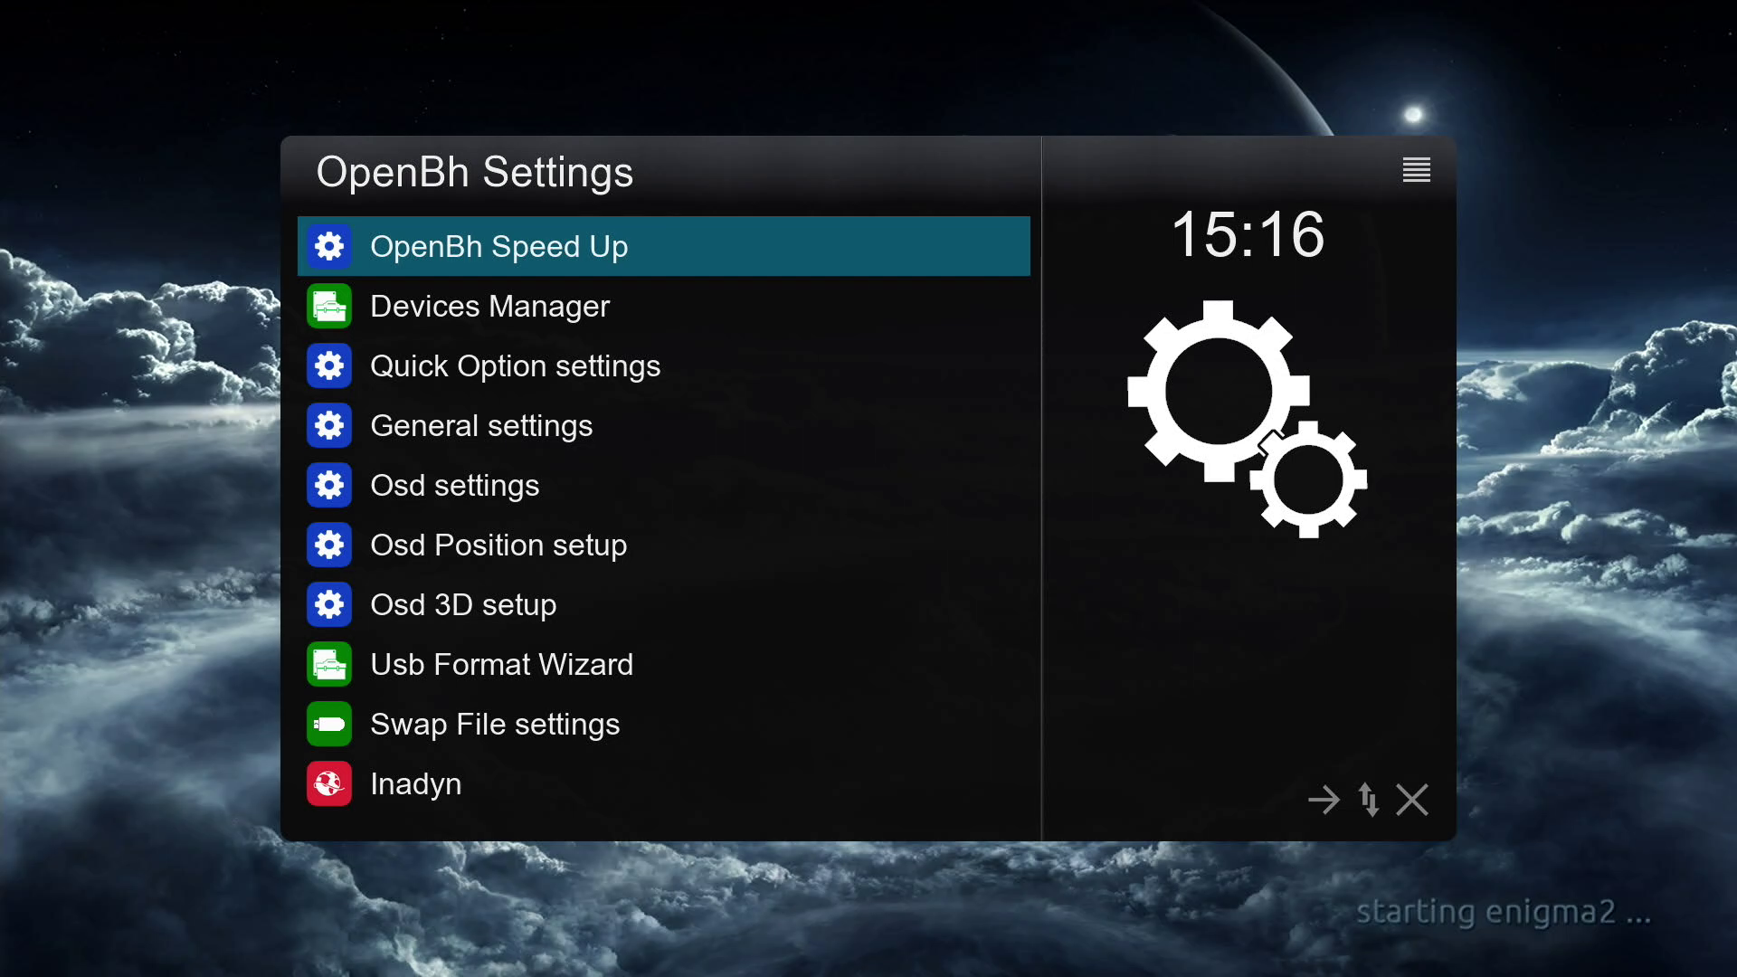Viewport: 1737px width, 977px height.
Task: Click the green Devices Manager icon
Action: [x=329, y=306]
